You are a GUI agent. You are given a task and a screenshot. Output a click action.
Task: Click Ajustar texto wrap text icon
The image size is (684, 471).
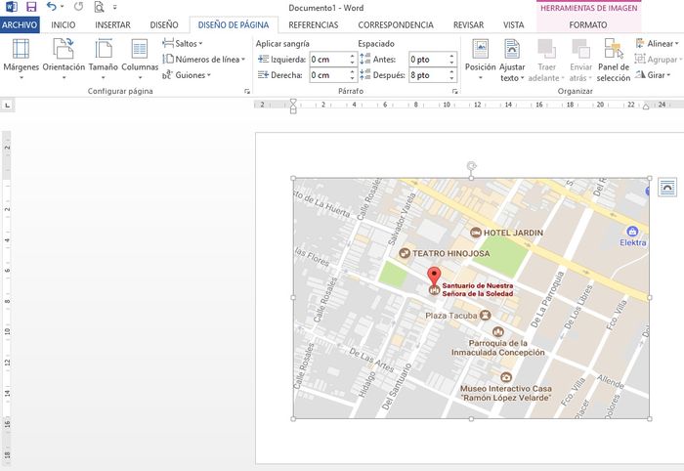(512, 49)
